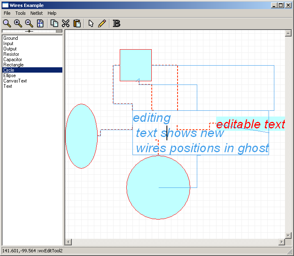Screen dimensions: 294x256
Task: Click the zoom in icon
Action: tap(18, 23)
